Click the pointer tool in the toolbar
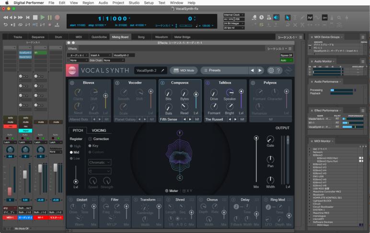Screen dimensions: 370x233 coord(288,17)
